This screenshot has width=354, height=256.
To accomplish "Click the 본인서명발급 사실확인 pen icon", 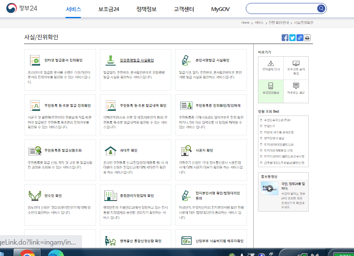I will [x=186, y=61].
